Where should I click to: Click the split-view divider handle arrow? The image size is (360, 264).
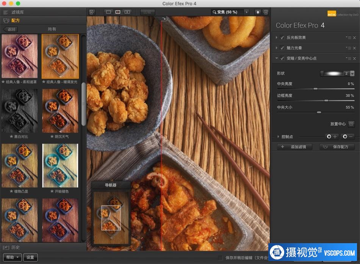point(164,19)
